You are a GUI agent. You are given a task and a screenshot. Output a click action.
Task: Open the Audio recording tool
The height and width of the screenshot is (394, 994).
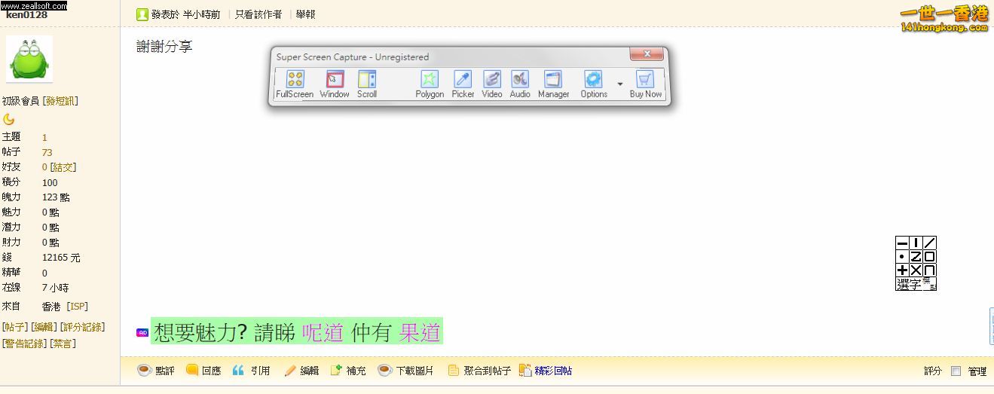(x=520, y=84)
